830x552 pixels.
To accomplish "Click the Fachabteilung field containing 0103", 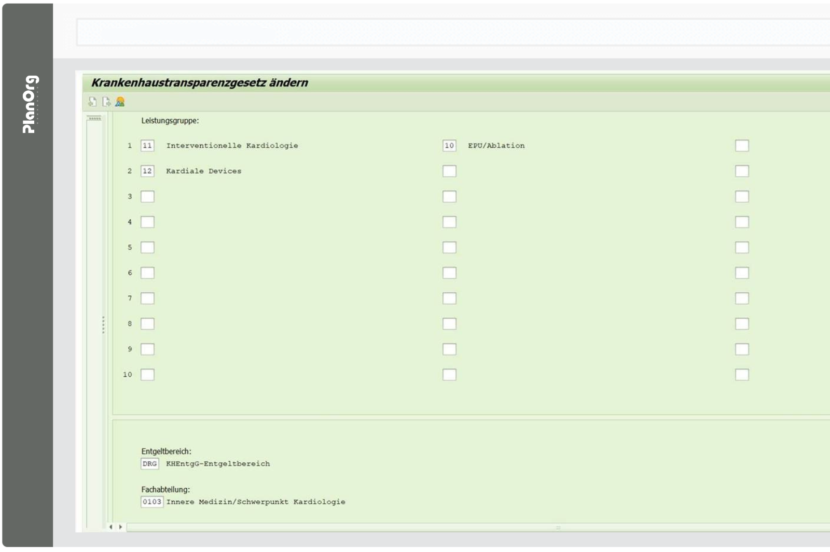I will pyautogui.click(x=152, y=502).
